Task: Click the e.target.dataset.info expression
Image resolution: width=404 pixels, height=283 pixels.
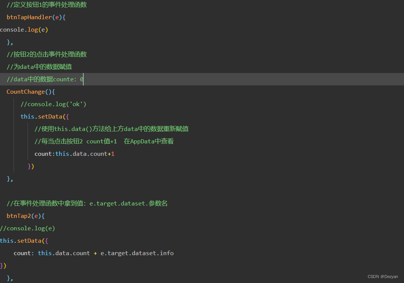Action: click(137, 253)
